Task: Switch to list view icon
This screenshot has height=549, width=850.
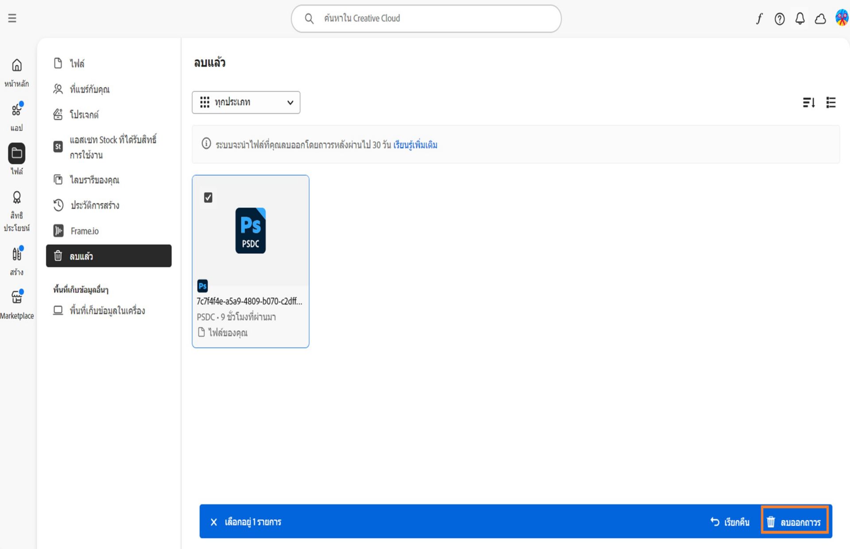Action: click(831, 103)
